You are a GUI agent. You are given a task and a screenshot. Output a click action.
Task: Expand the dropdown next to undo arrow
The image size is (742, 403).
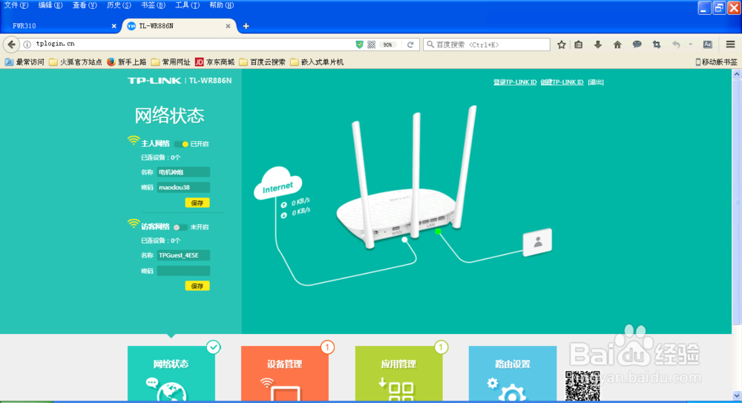pyautogui.click(x=690, y=45)
